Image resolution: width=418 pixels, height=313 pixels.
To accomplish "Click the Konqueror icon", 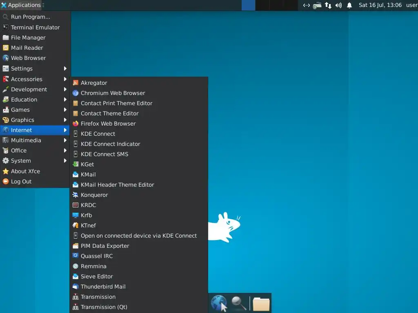I will [76, 195].
